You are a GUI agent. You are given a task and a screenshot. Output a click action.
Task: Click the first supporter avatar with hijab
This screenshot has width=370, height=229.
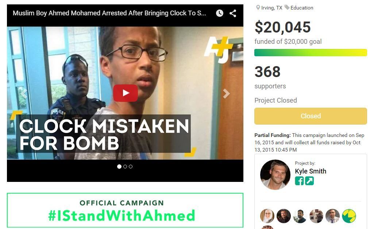(x=267, y=216)
